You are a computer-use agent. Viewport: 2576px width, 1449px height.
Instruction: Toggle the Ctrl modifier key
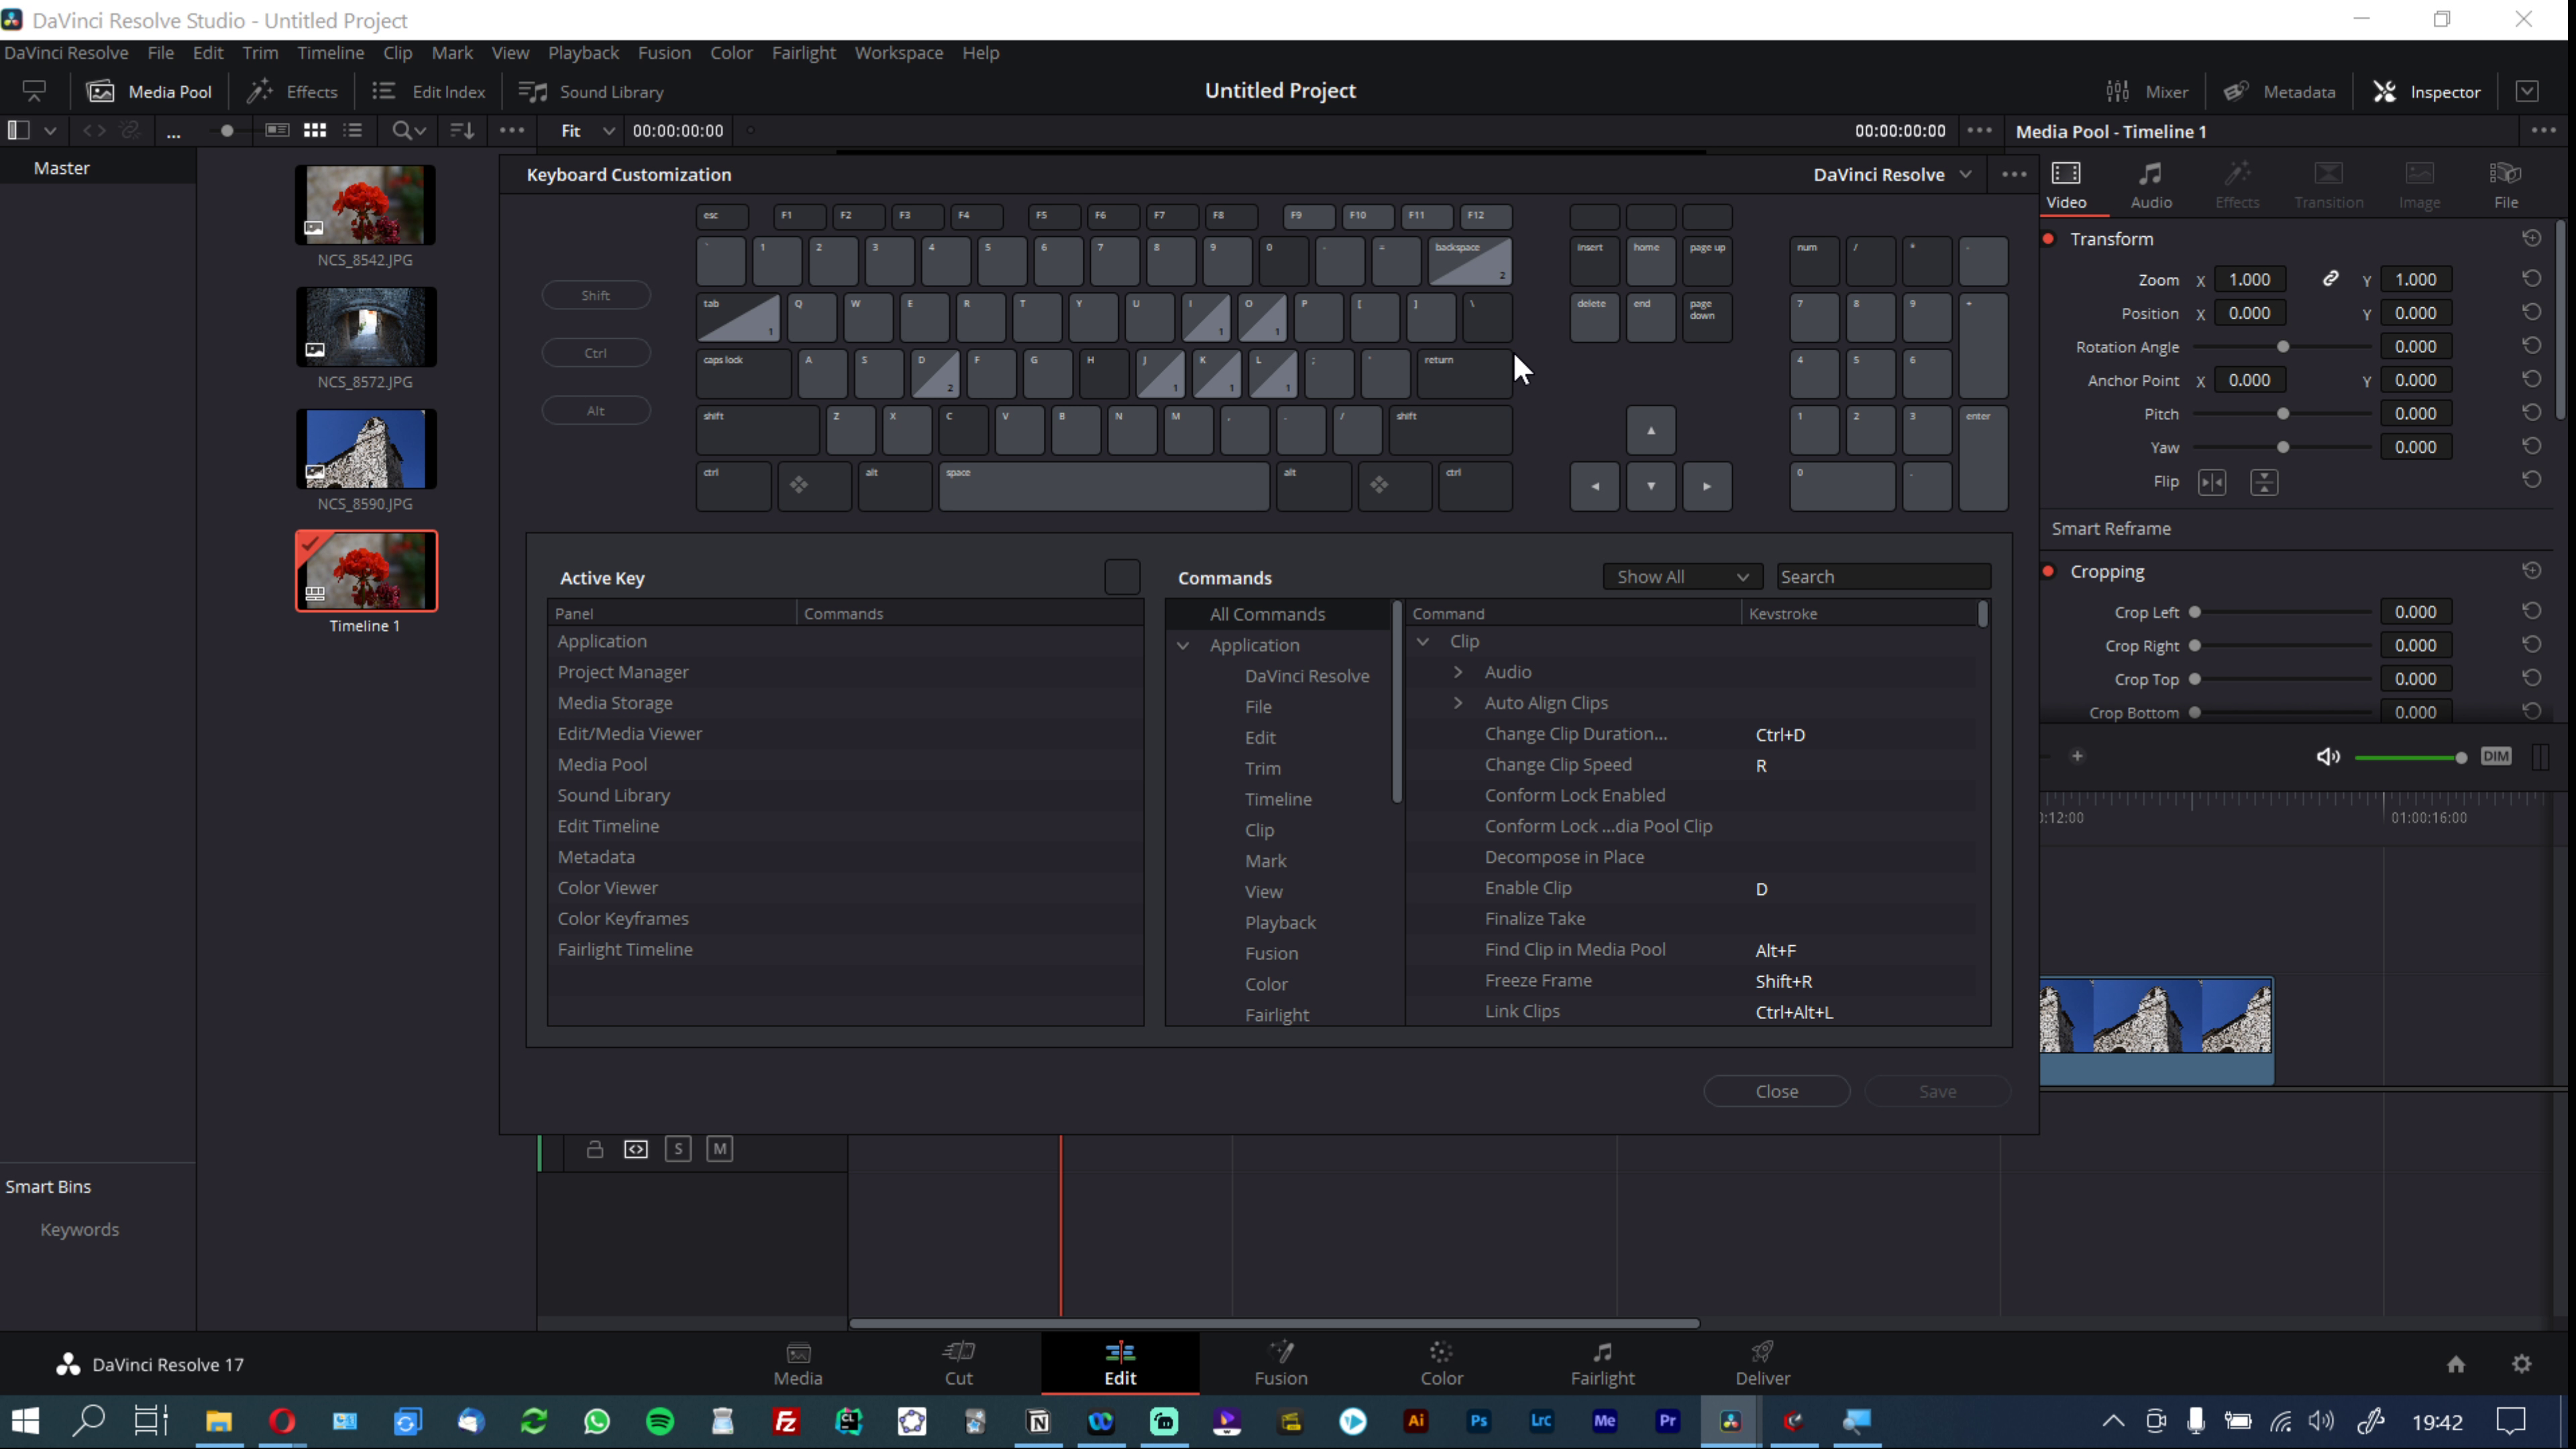click(596, 353)
